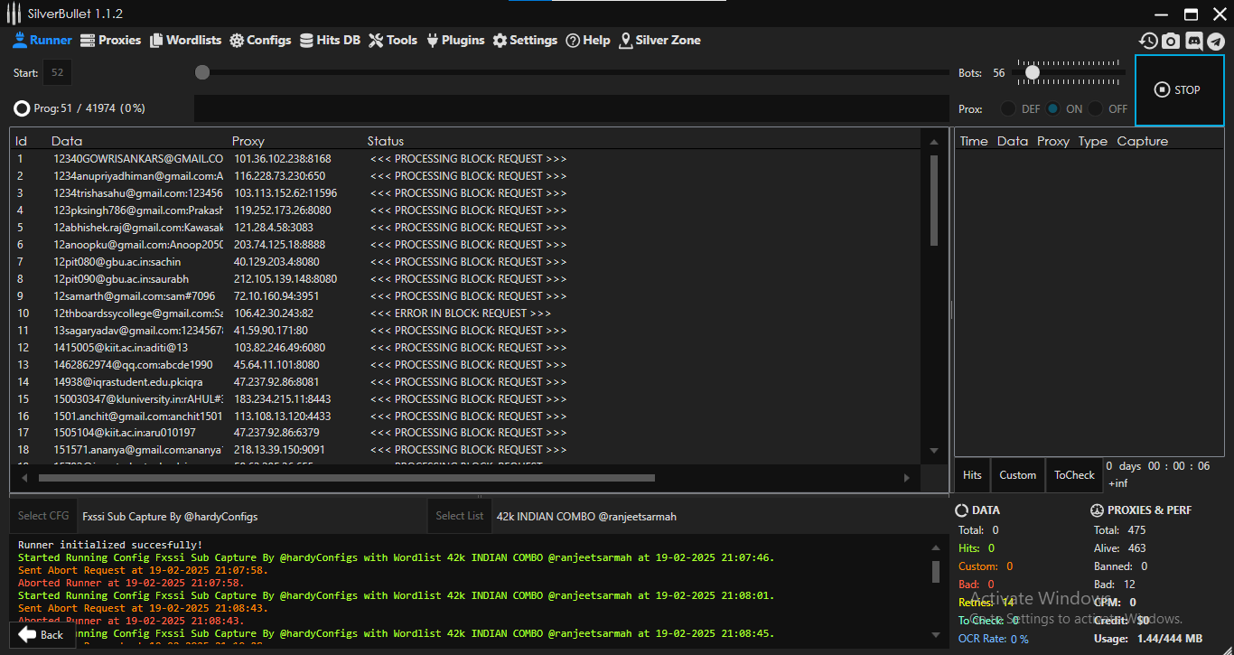
Task: Show the ToCheck results tab
Action: [x=1075, y=475]
